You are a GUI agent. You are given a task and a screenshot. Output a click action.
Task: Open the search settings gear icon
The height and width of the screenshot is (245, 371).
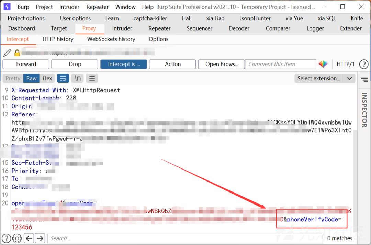coord(17,238)
